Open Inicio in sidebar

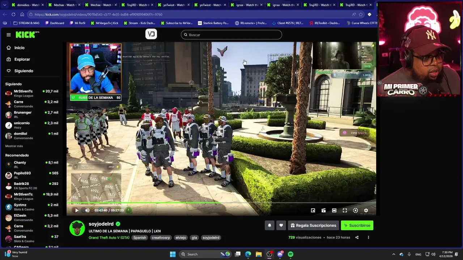point(20,48)
